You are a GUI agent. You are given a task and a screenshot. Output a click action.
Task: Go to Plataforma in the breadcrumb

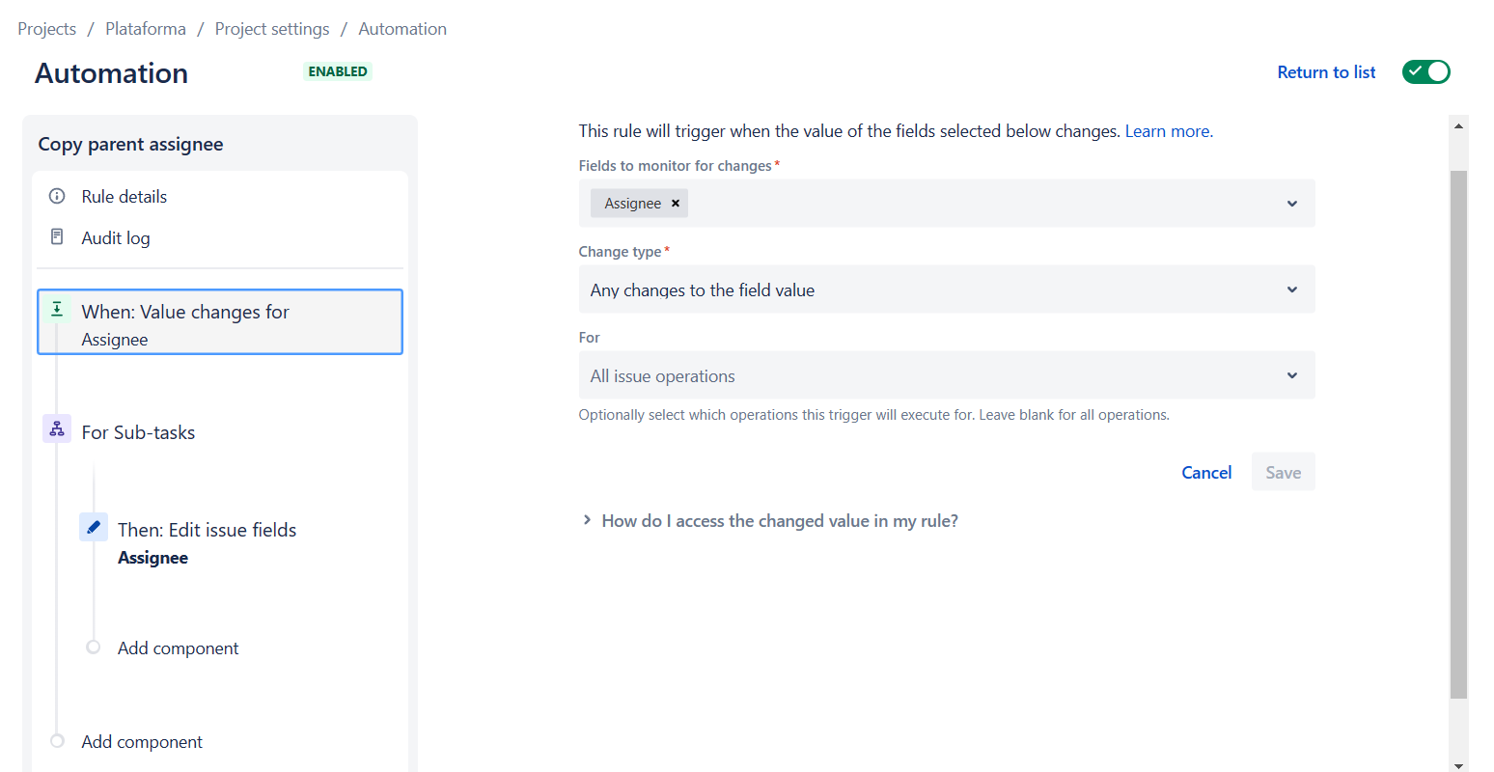point(146,29)
